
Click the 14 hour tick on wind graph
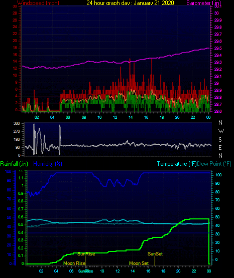click(131, 117)
